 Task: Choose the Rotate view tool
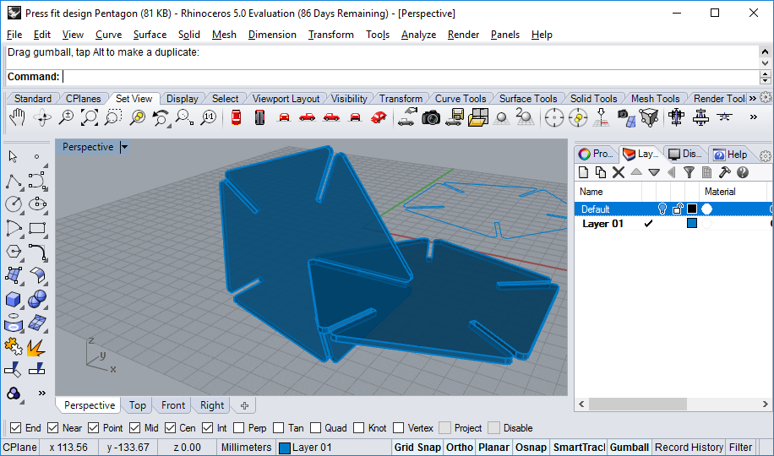point(42,117)
